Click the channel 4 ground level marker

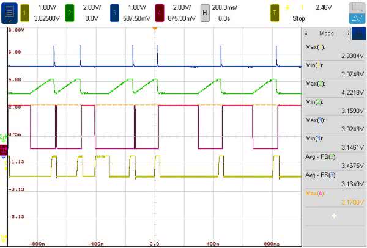tap(4, 149)
